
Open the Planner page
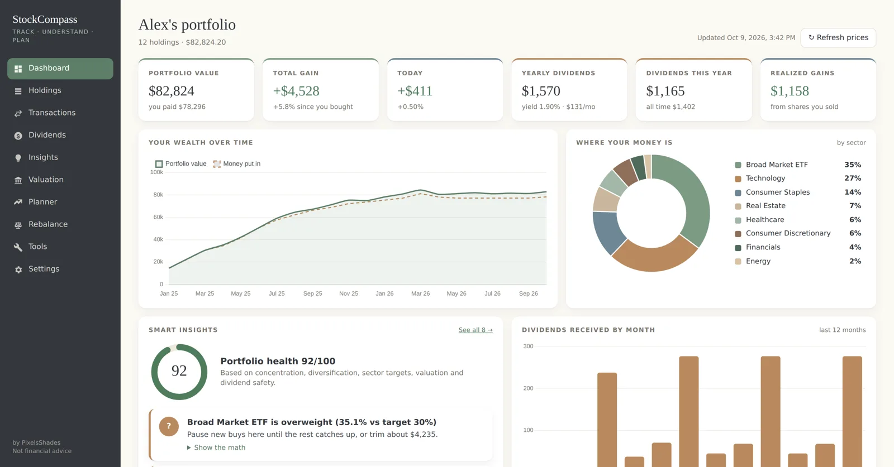click(x=60, y=202)
